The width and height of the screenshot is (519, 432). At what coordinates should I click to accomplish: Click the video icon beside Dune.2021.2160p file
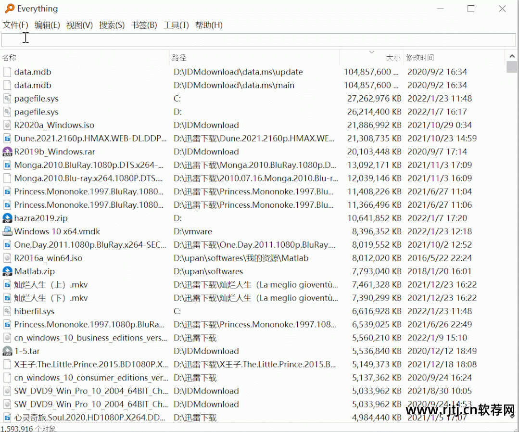click(7, 139)
